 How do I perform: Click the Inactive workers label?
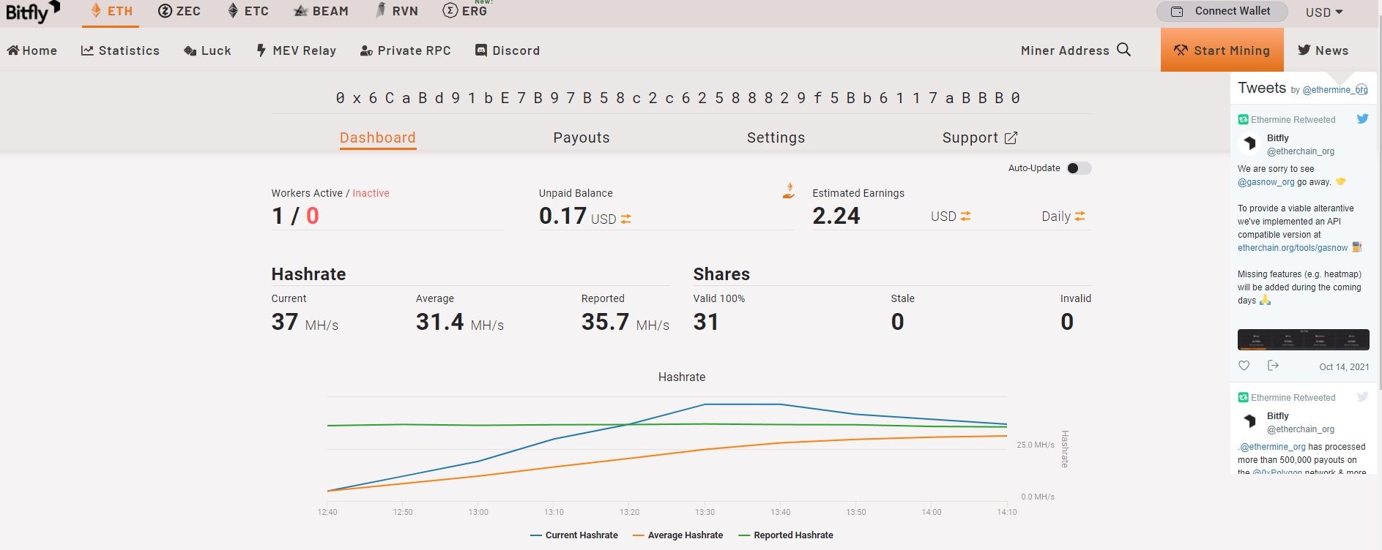[371, 193]
